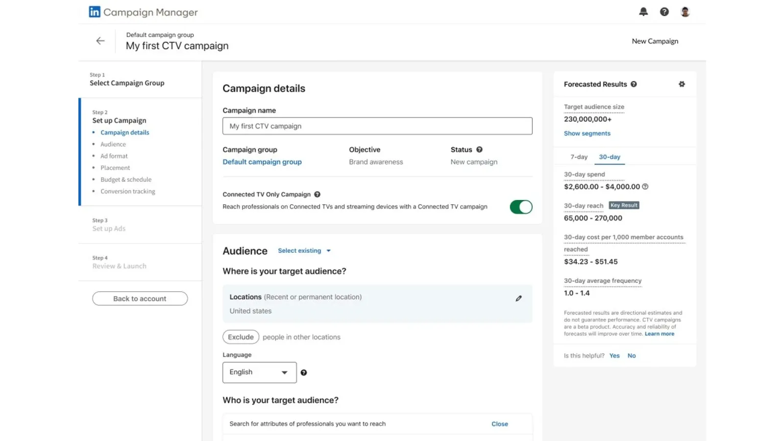
Task: Click the Campaign name input field
Action: [377, 126]
